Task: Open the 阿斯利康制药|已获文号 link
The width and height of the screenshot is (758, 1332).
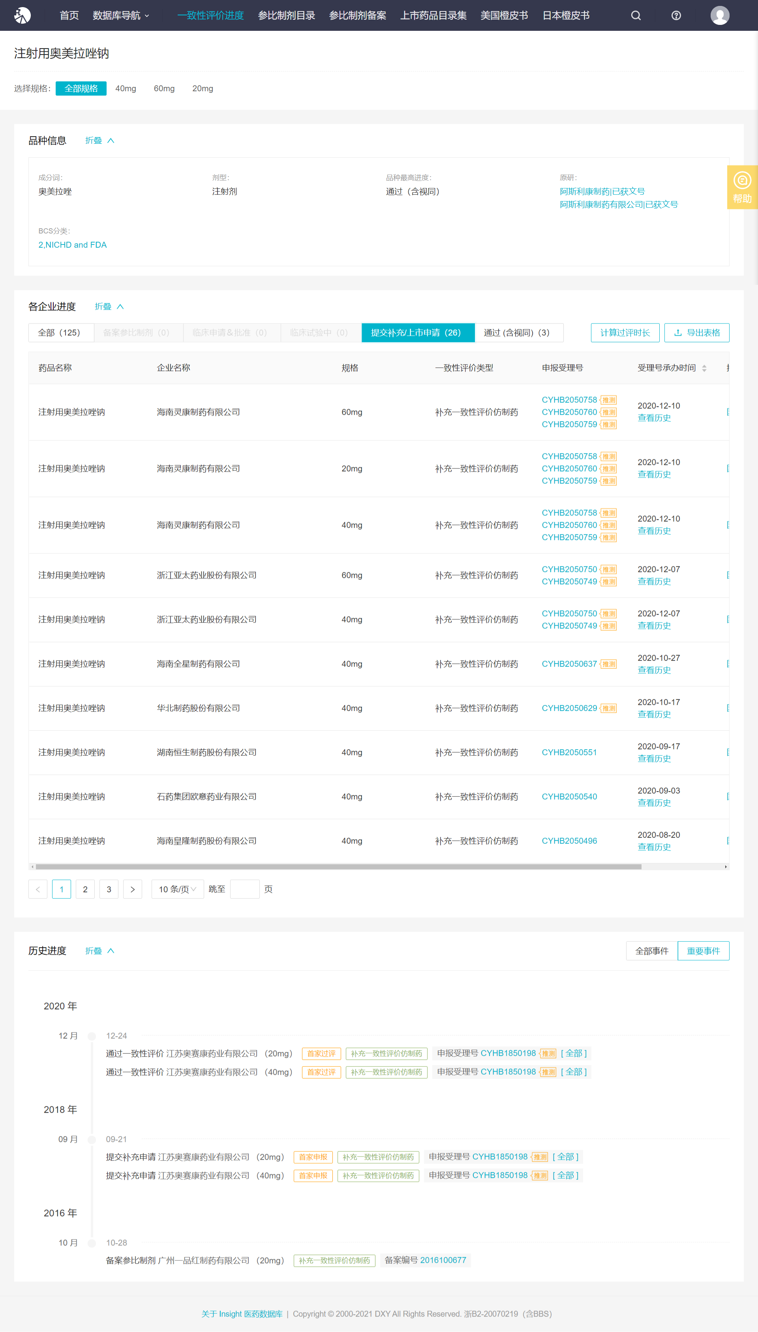Action: (x=602, y=191)
